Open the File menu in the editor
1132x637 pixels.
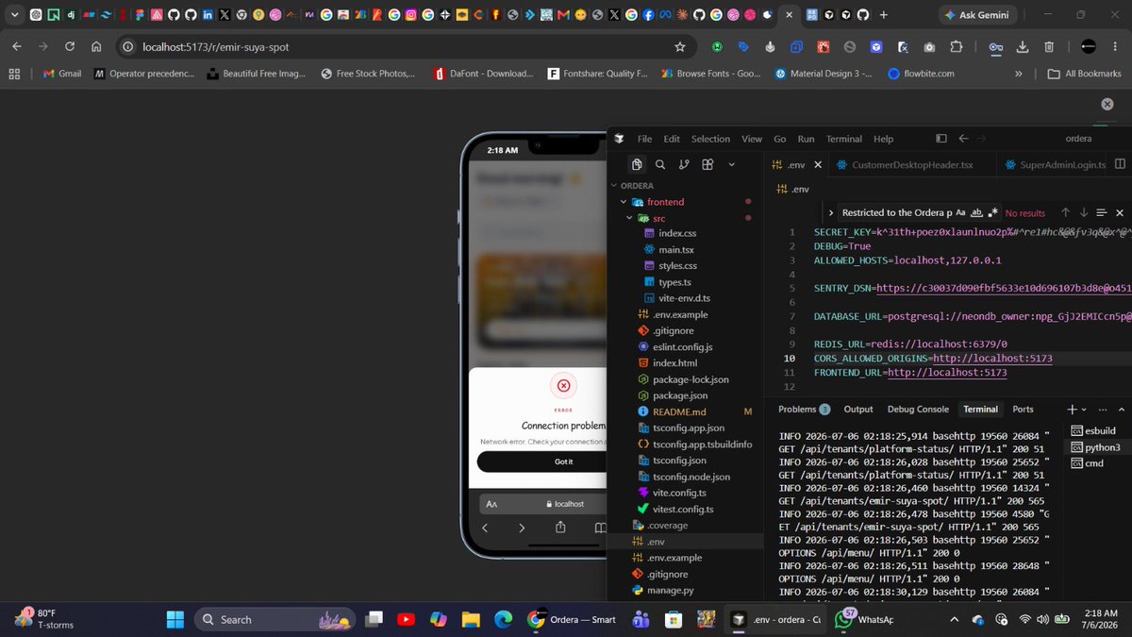pyautogui.click(x=644, y=139)
